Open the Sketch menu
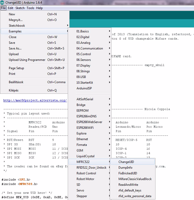Viewport: 194px width, 200px height. pyautogui.click(x=20, y=8)
